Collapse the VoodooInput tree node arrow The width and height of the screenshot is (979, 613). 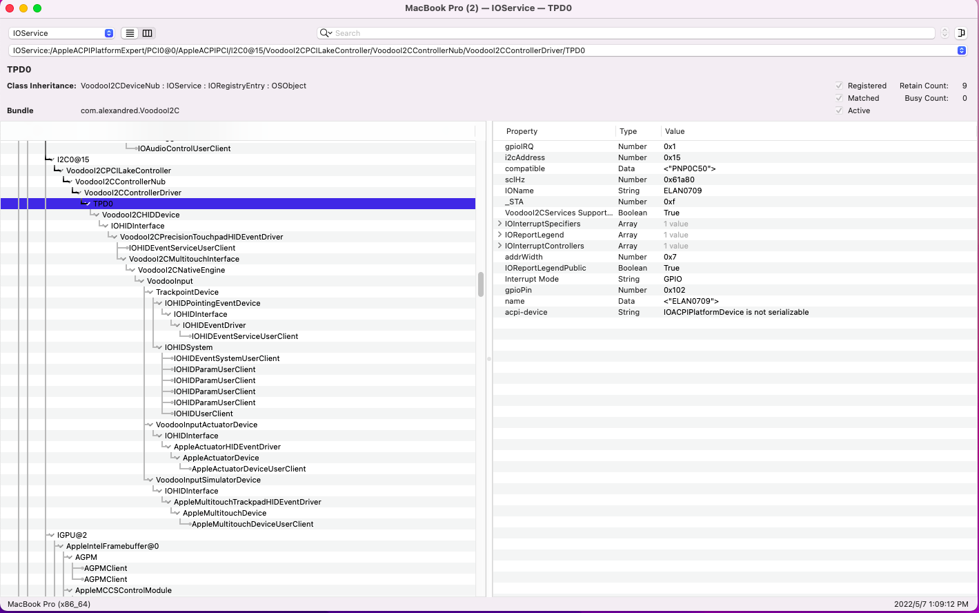click(141, 281)
